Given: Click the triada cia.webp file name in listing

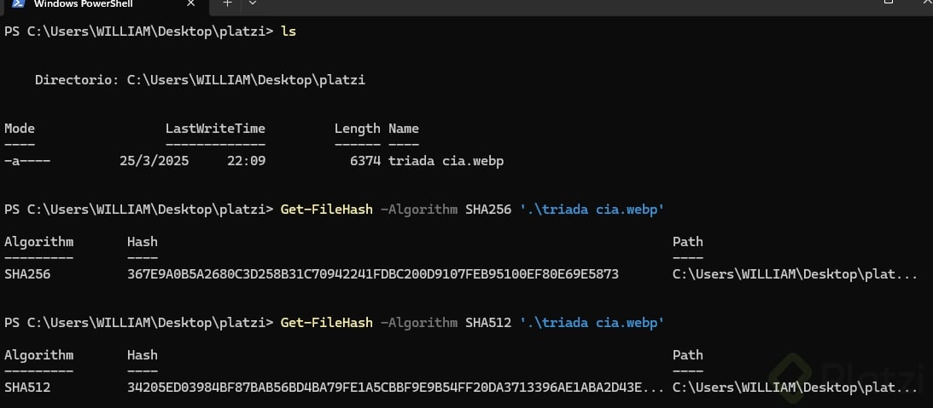Looking at the screenshot, I should click(x=446, y=161).
